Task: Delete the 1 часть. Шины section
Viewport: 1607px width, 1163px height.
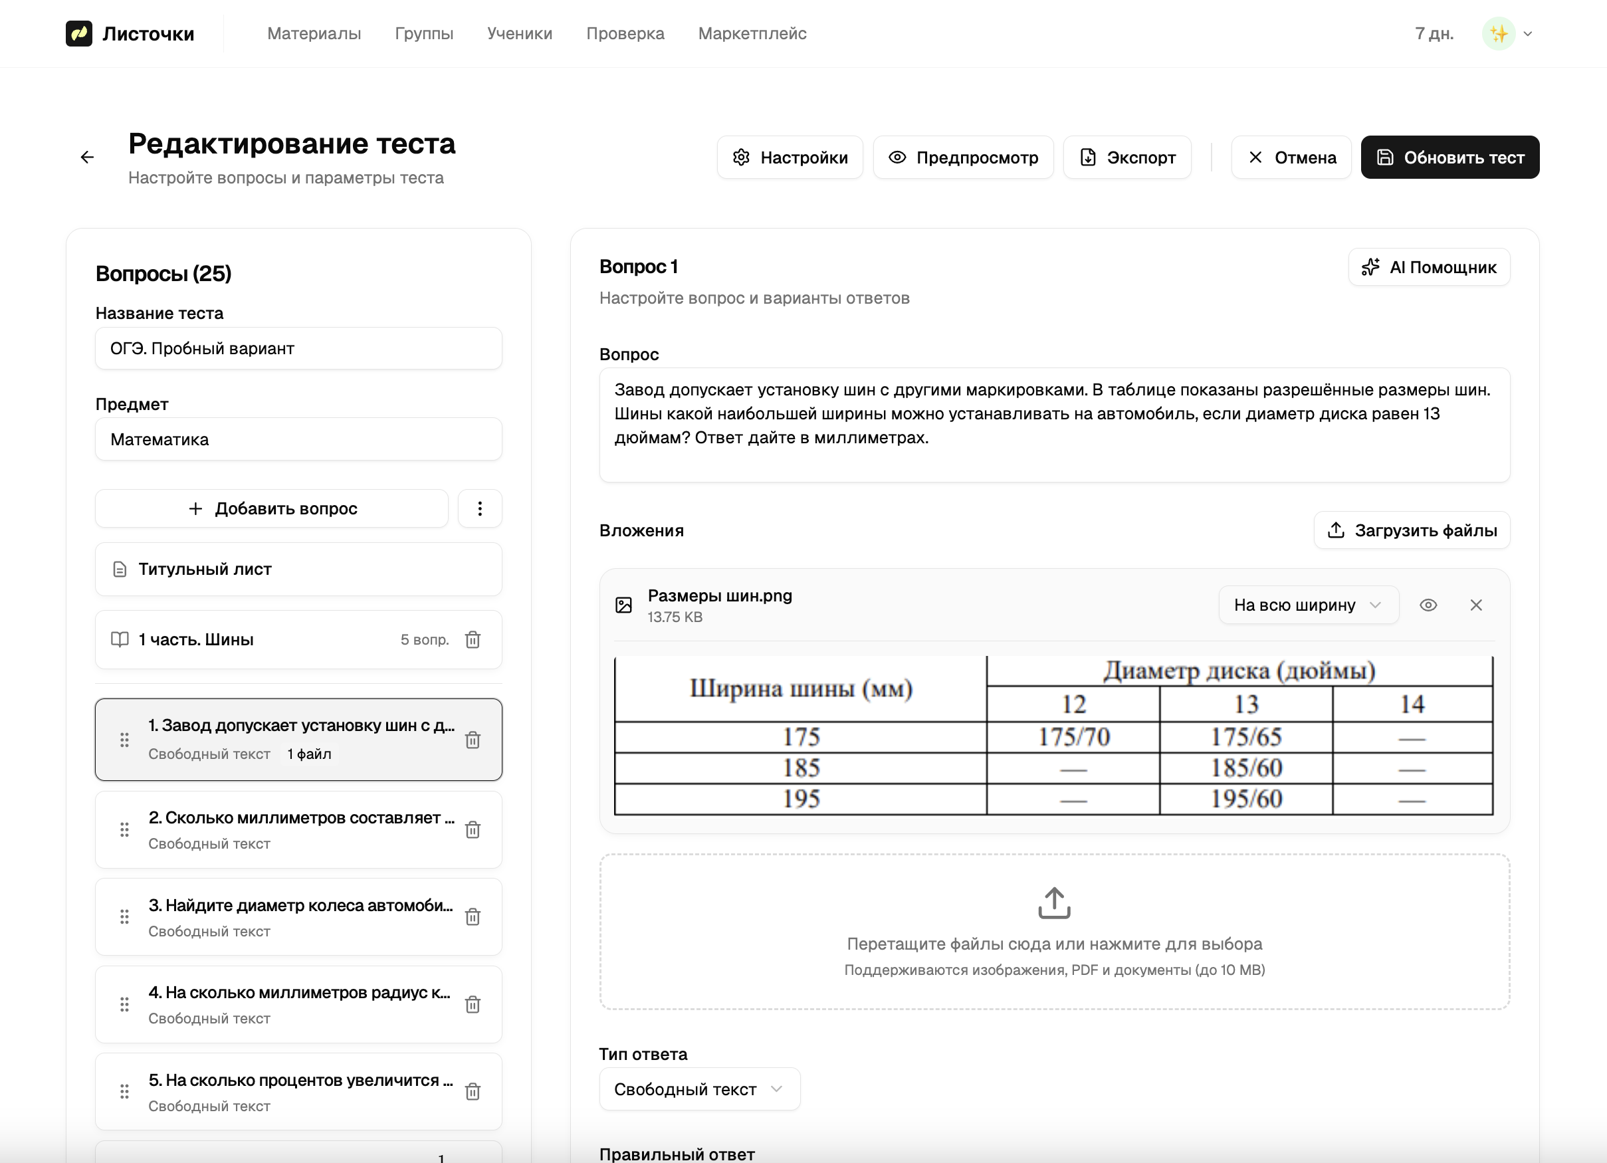Action: (473, 640)
